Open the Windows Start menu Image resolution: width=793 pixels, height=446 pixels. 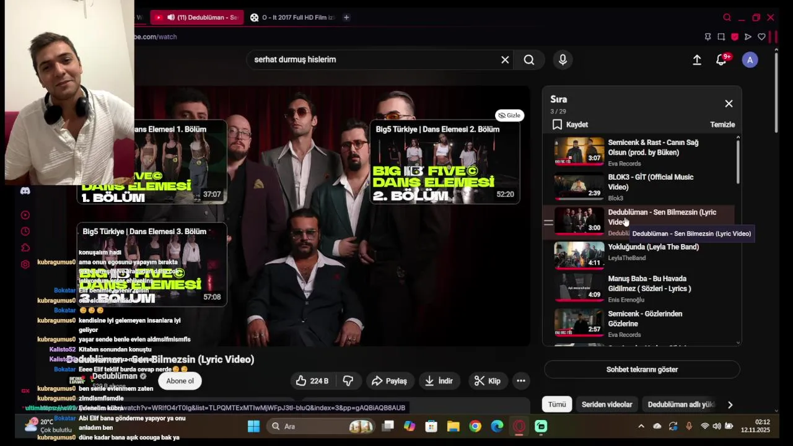[x=254, y=426]
